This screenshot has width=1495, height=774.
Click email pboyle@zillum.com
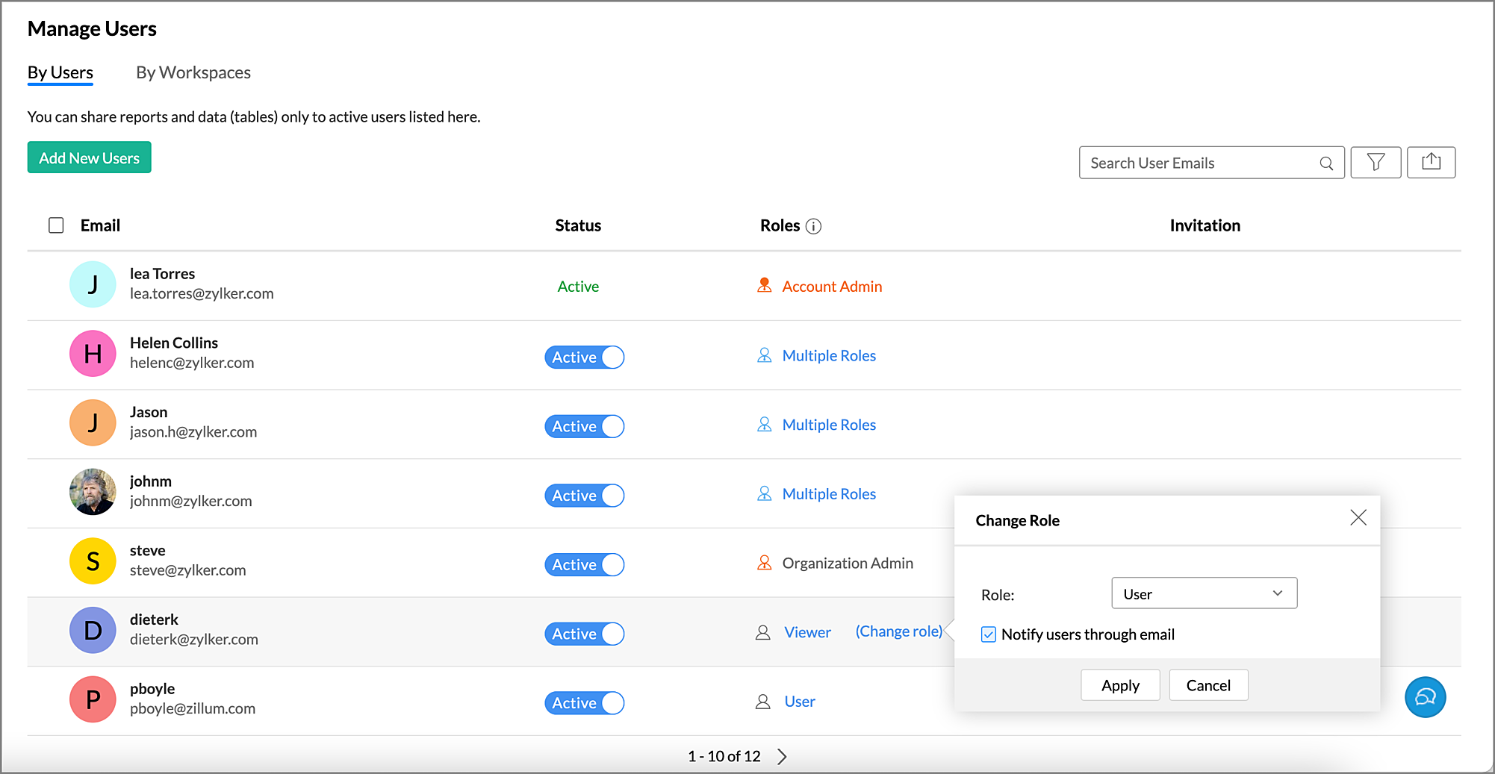pos(193,708)
